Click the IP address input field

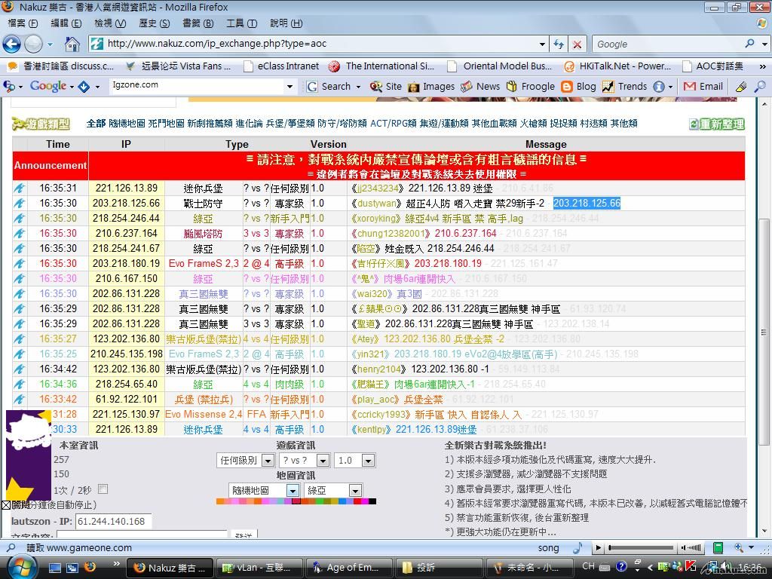point(113,521)
